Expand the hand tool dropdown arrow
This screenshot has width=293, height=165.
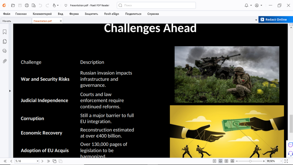click(58, 5)
